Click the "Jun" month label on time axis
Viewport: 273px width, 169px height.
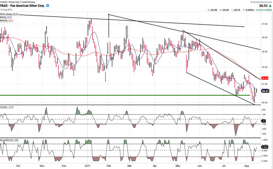(199, 166)
